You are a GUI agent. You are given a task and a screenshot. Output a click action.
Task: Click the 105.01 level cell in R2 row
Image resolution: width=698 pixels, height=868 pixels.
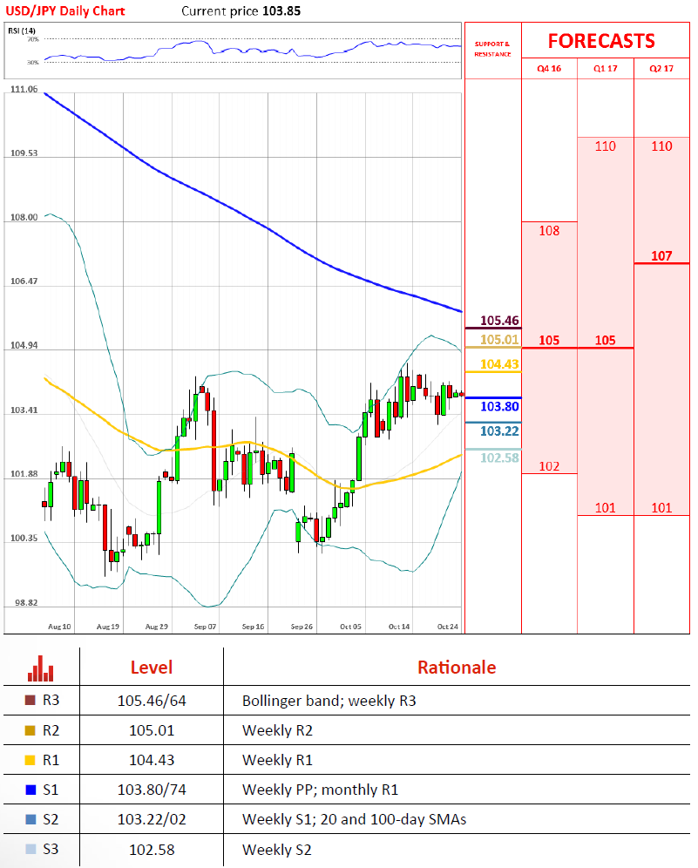pos(152,730)
